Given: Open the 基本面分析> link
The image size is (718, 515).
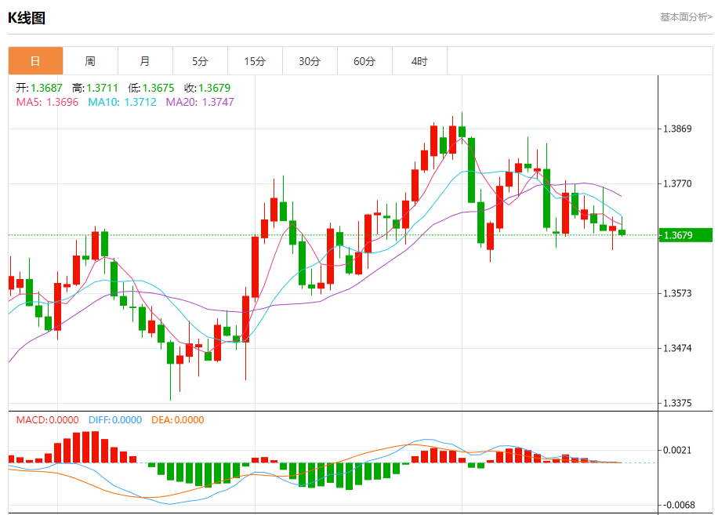Looking at the screenshot, I should [x=686, y=17].
